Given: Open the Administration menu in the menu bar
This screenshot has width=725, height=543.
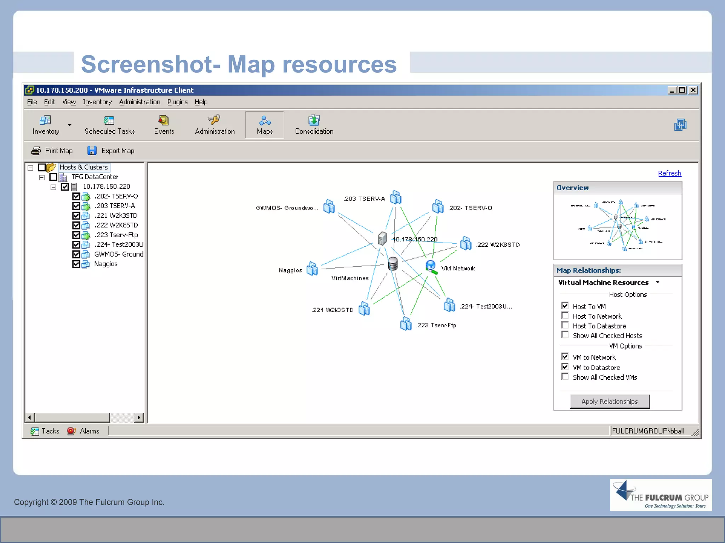Looking at the screenshot, I should (x=140, y=102).
